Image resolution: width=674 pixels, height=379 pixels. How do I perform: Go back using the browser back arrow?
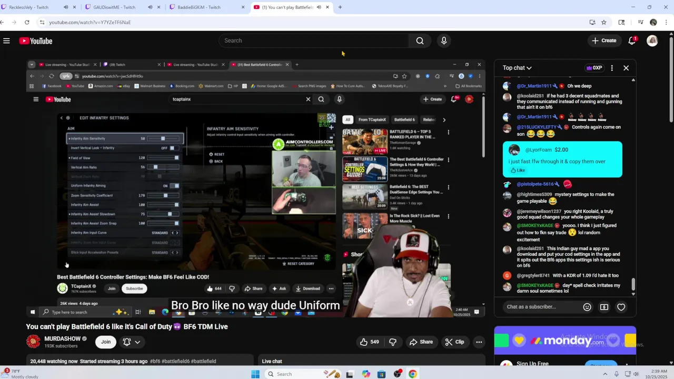point(3,22)
